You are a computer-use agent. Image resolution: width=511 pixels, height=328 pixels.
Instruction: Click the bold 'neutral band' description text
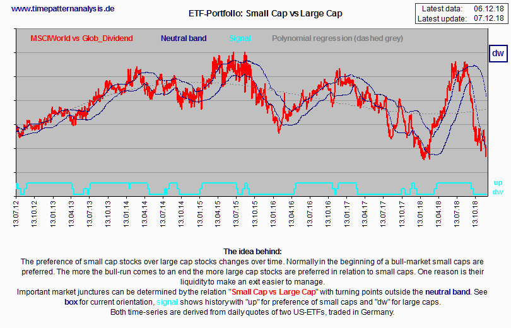[447, 292]
